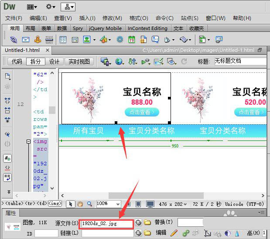
Task: Open the 格式(O) menu
Action: (139, 18)
